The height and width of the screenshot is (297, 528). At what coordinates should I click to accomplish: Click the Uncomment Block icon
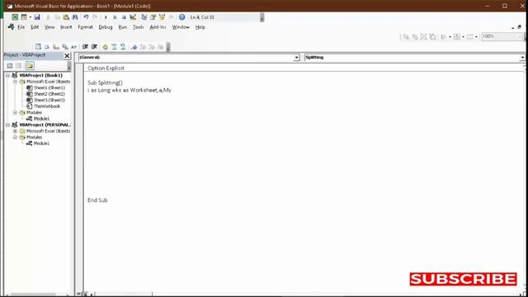[x=123, y=46]
